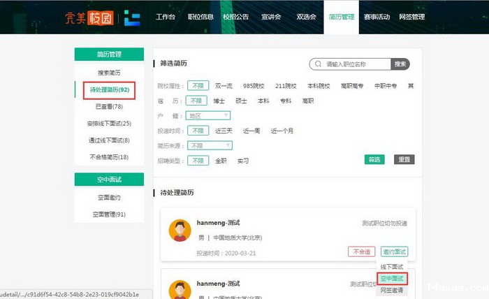Open the 邀约面试 dropdown on first resume
Screen dimensions: 489x299
pyautogui.click(x=395, y=251)
